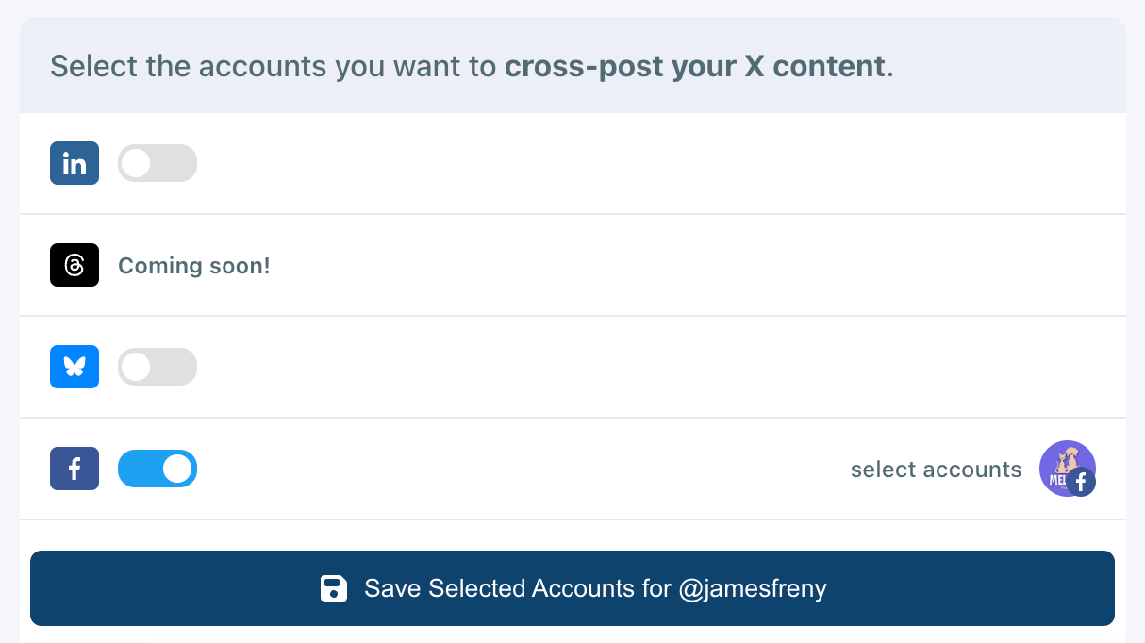Click the LinkedIn icon
Screen dimensions: 1145x643
[74, 162]
